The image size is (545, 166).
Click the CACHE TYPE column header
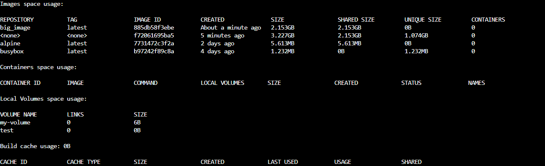[84, 162]
